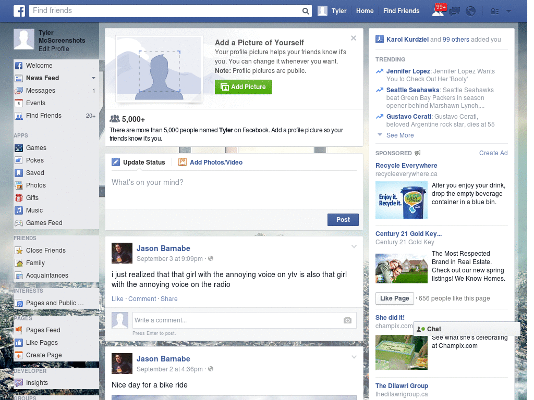Open friend requests from the top bar
Screen dimensions: 534x400
(x=439, y=11)
